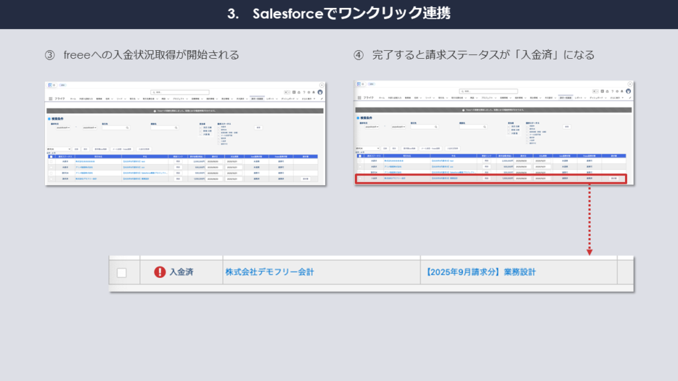Select the header select-all checkbox in right table

361,156
